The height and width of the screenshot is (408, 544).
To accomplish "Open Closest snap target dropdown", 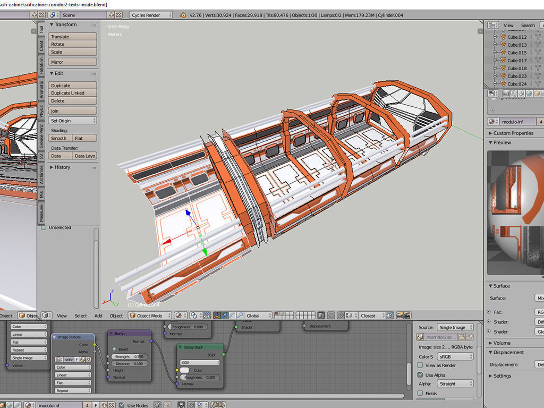I will coord(371,316).
